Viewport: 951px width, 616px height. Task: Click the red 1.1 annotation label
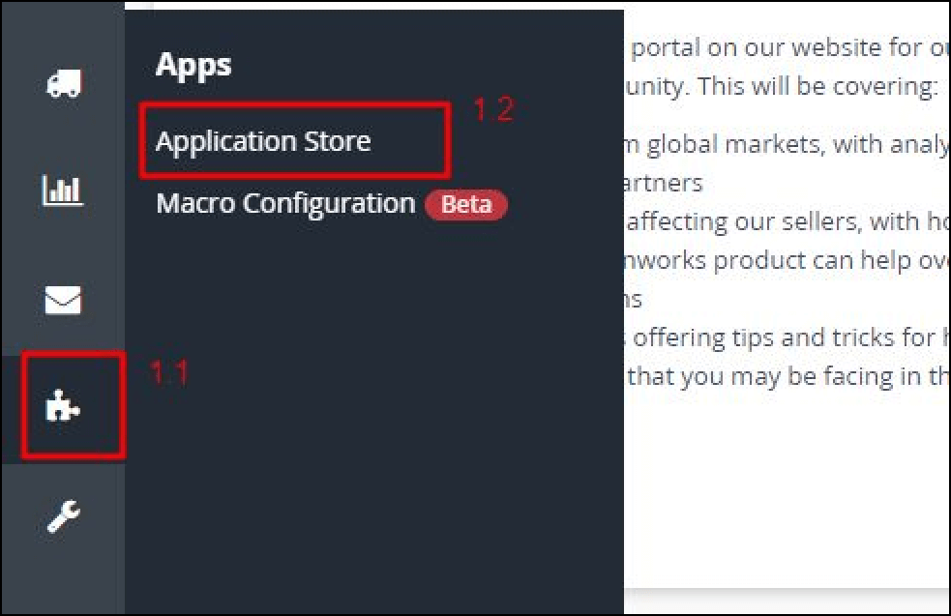point(169,372)
